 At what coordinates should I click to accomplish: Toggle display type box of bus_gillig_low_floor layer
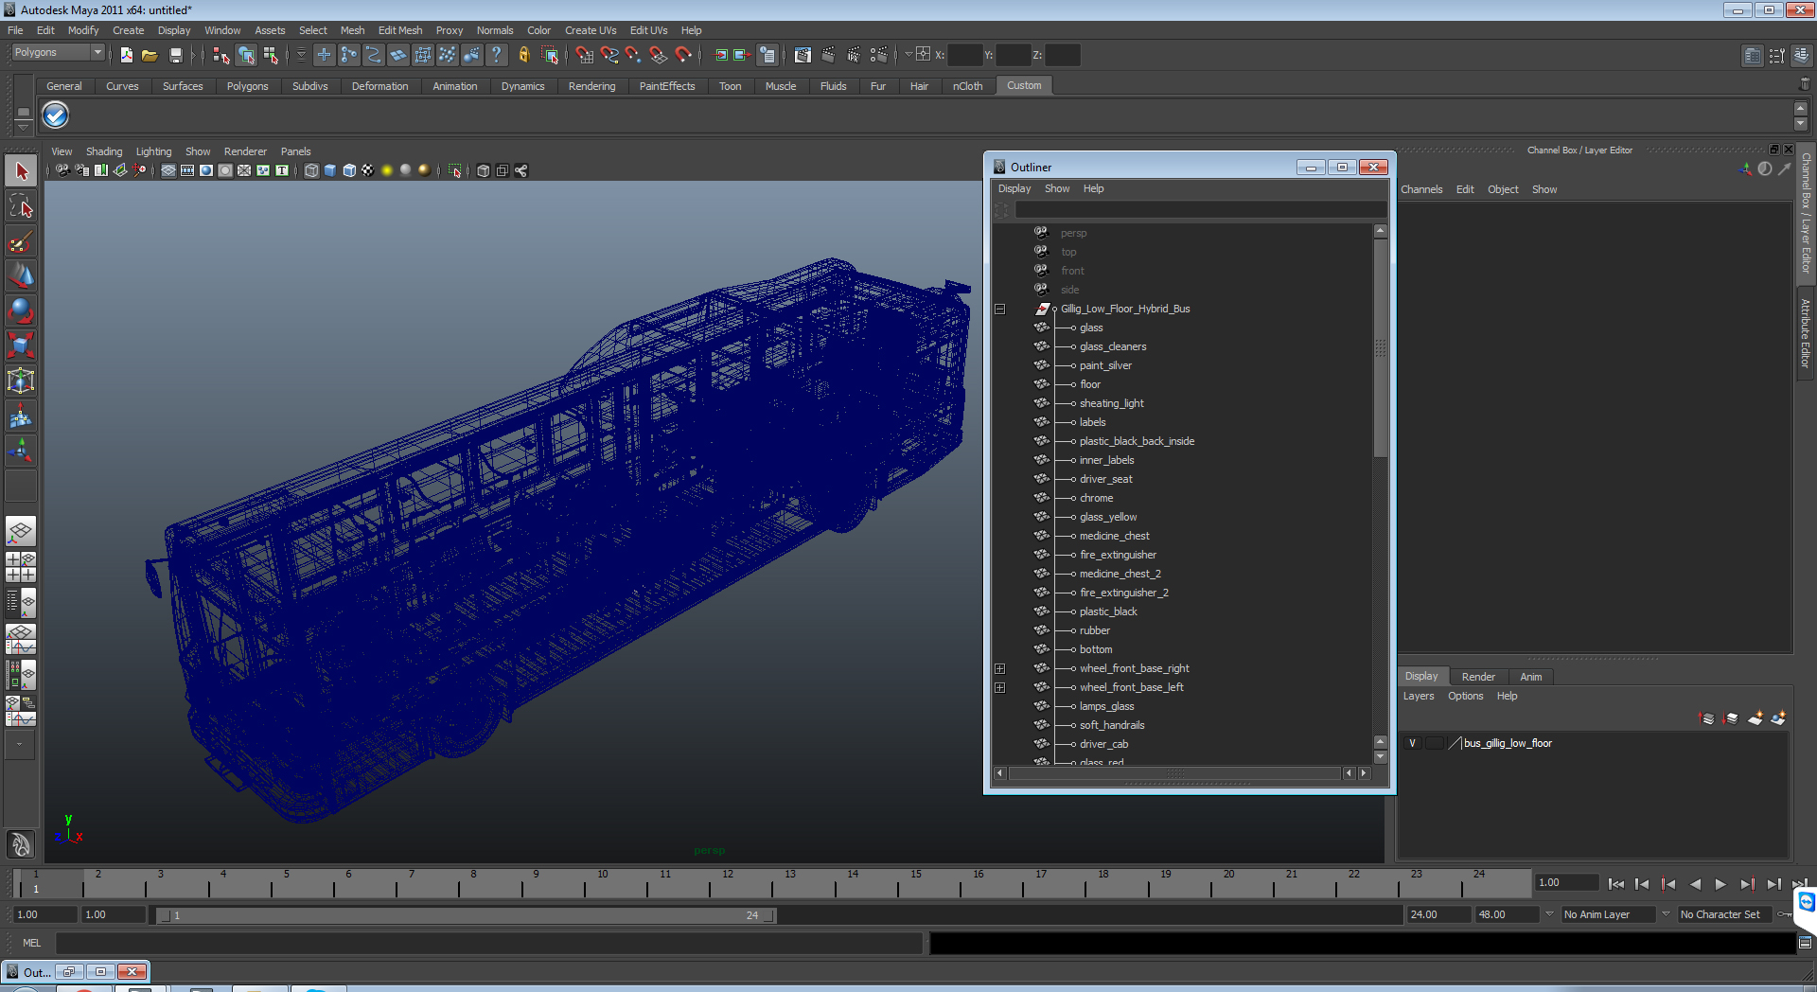click(1434, 743)
